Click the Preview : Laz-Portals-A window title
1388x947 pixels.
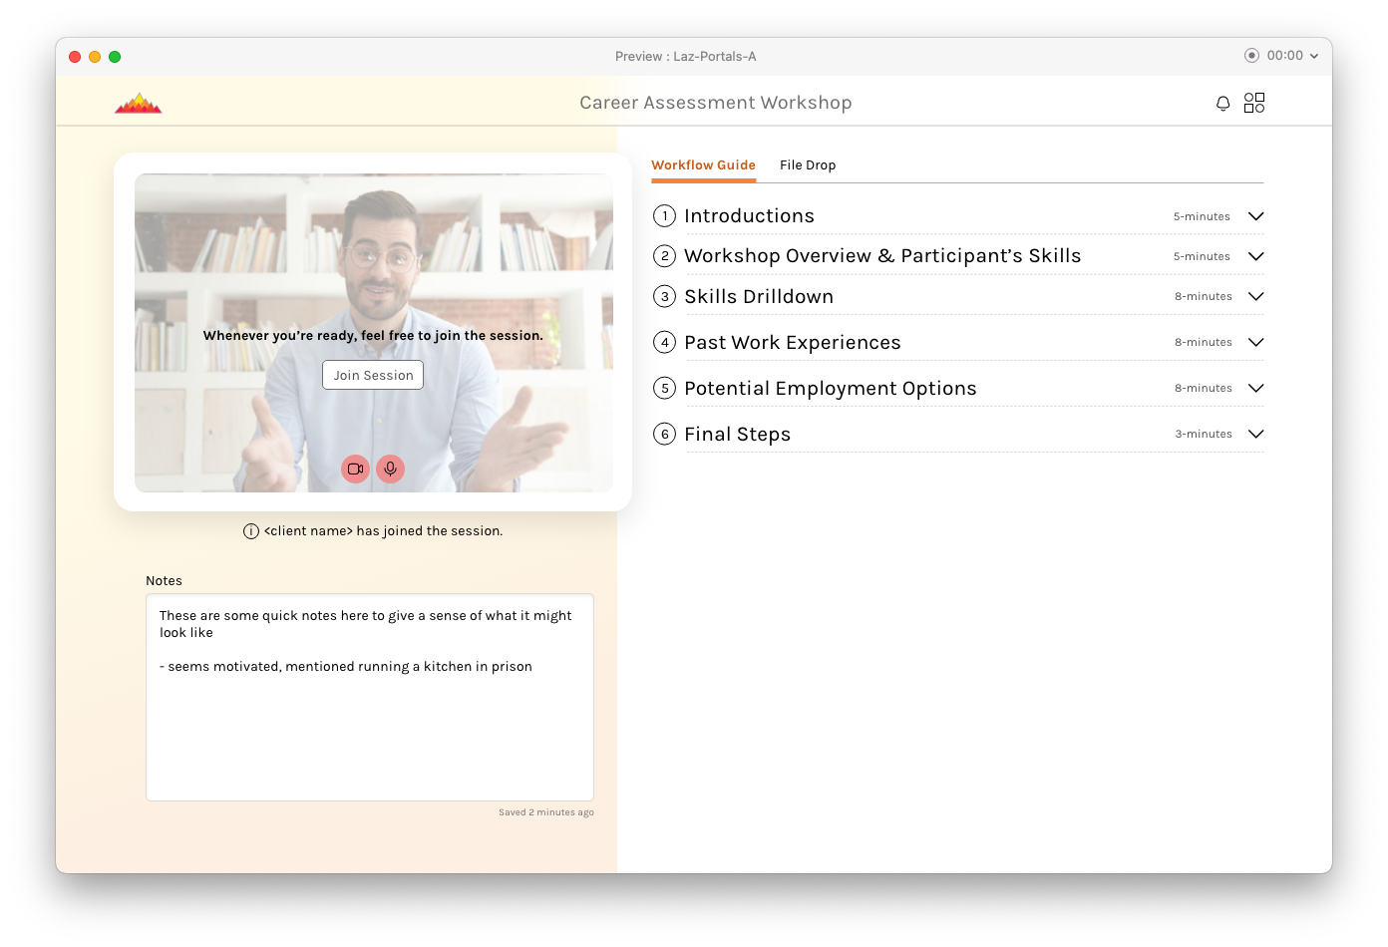coord(686,57)
